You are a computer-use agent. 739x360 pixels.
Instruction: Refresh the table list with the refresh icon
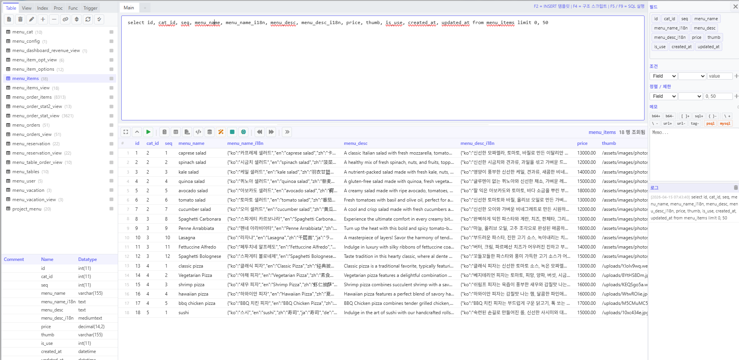[x=88, y=19]
